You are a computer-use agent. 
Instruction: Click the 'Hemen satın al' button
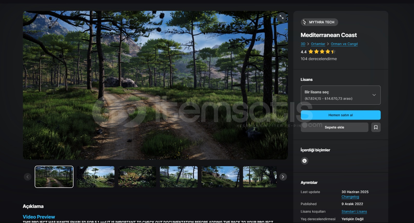click(x=341, y=115)
